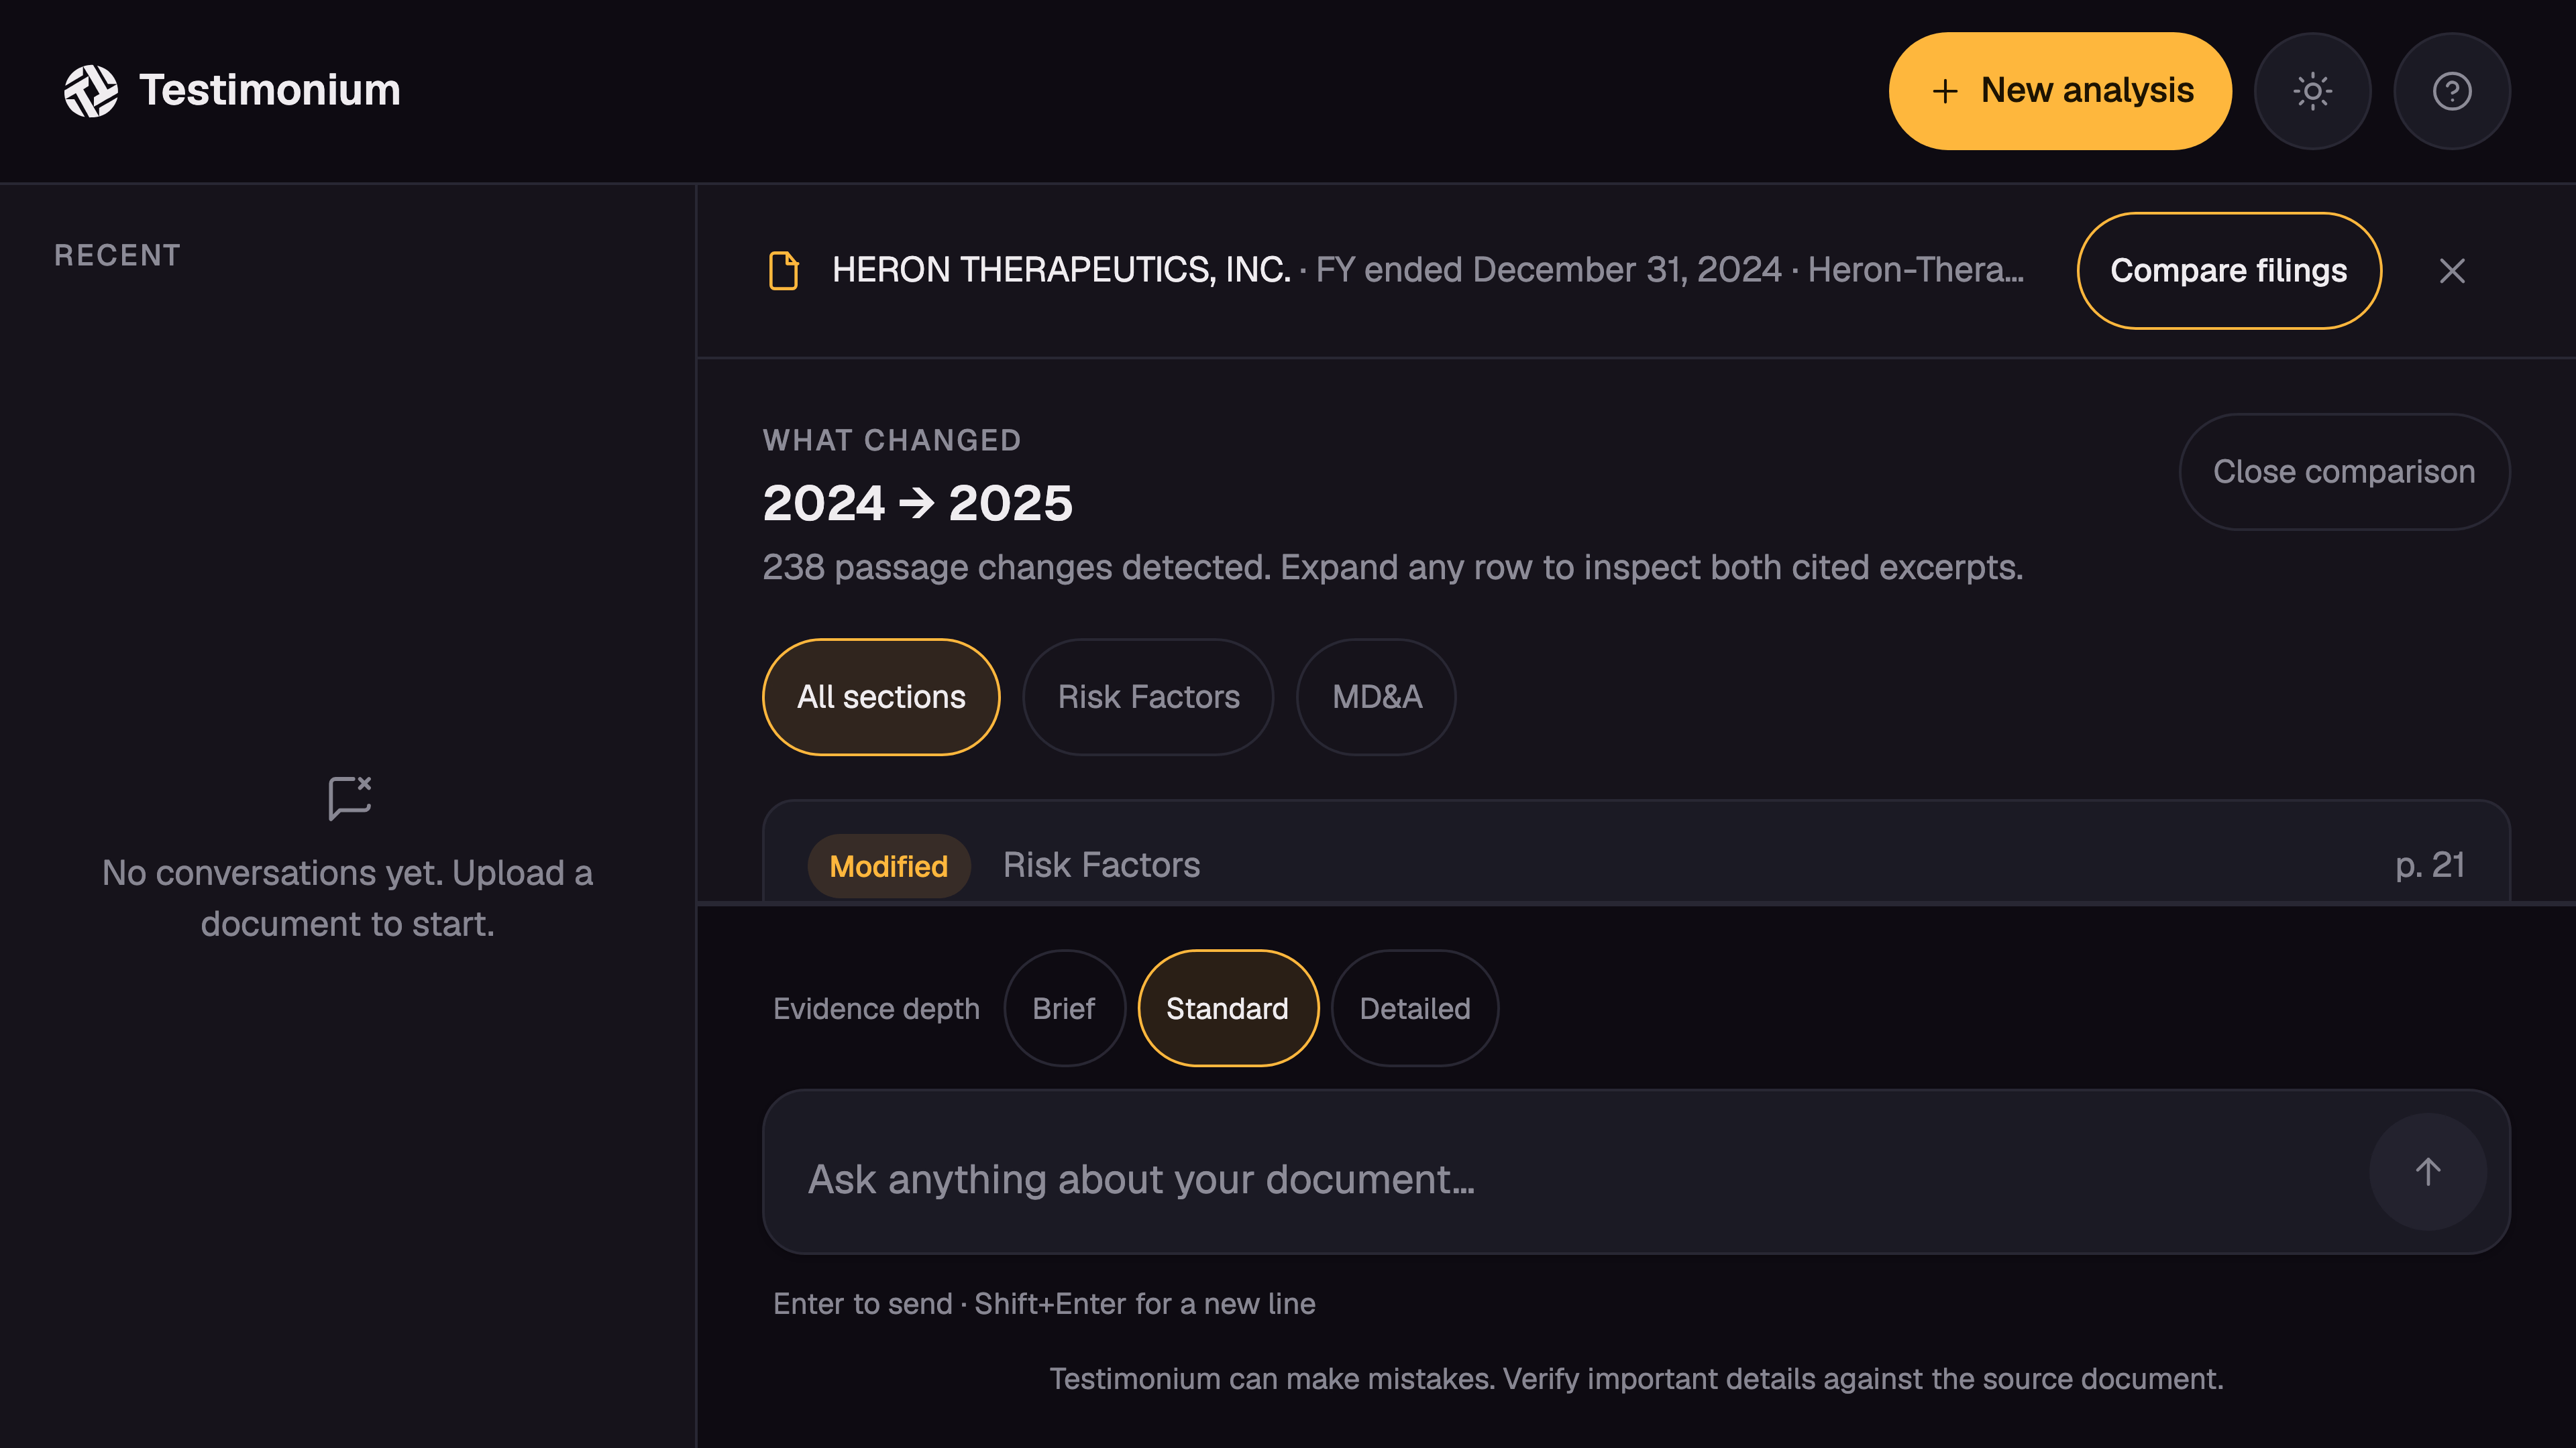
Task: Filter changes by MD&A
Action: (x=1376, y=697)
